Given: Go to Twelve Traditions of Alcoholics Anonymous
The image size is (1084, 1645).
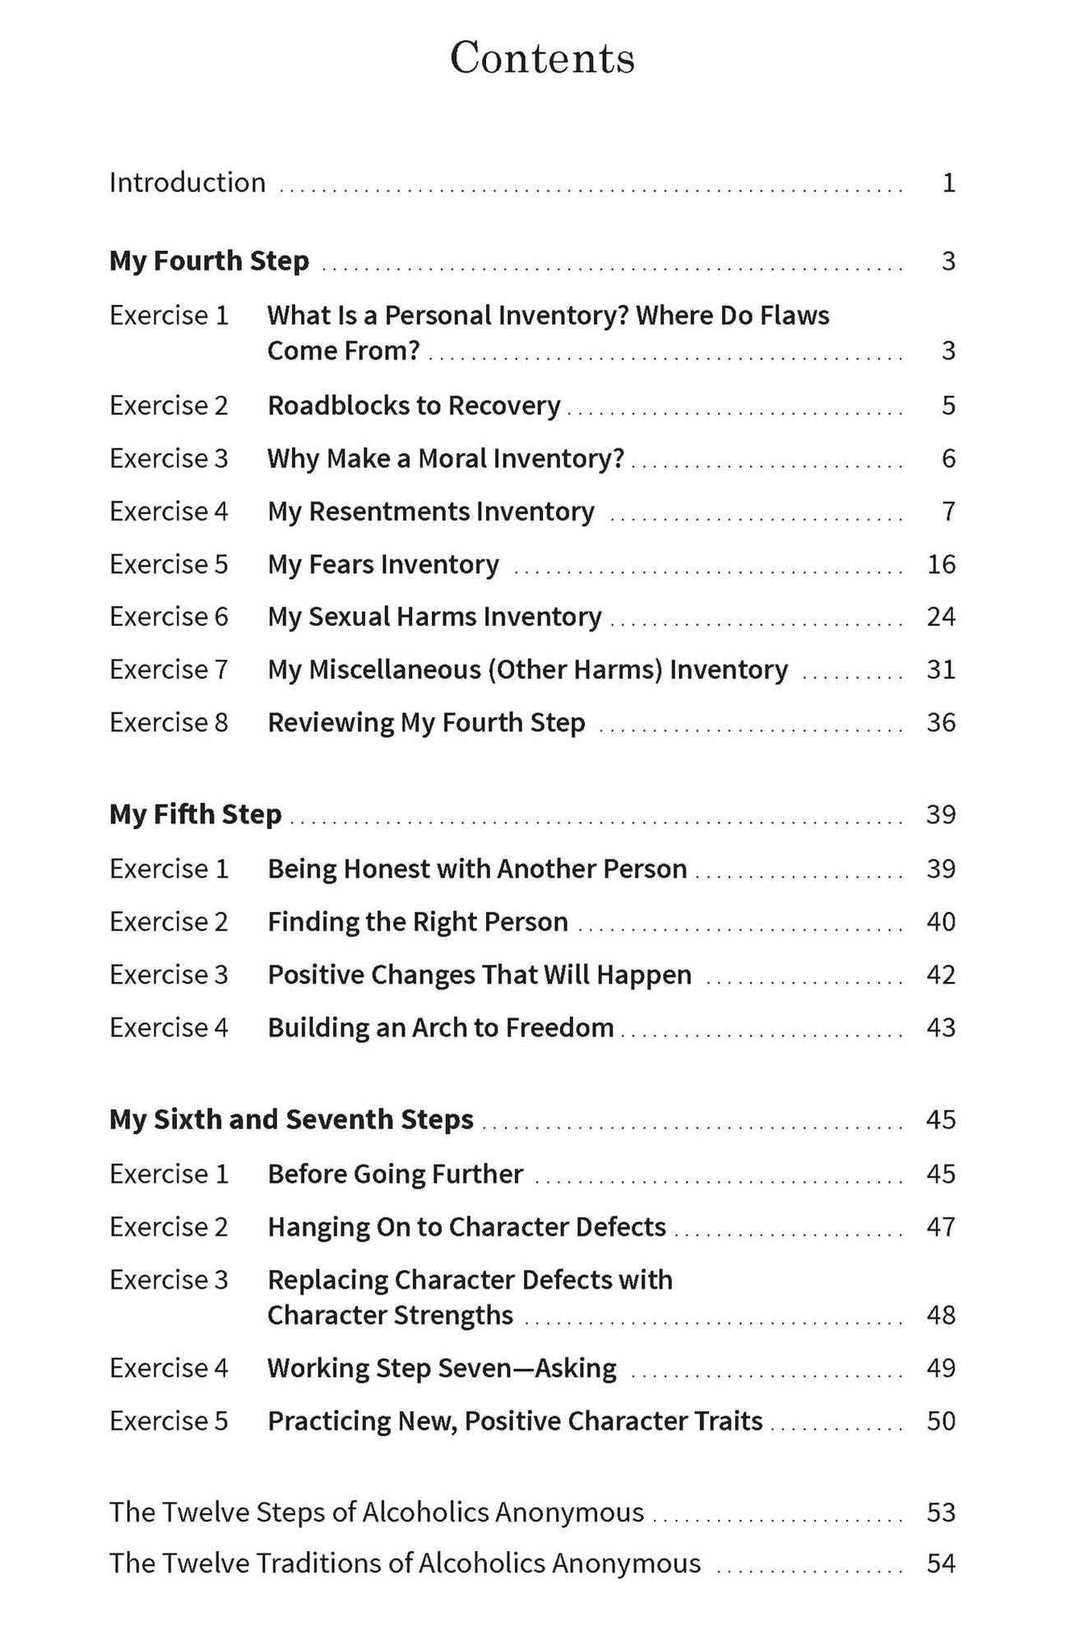Looking at the screenshot, I should [x=405, y=1563].
